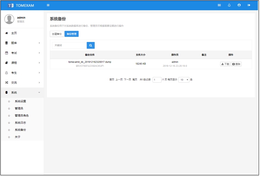260x176 pixels.
Task: Click the 尾页 pagination link
Action: (x=135, y=80)
